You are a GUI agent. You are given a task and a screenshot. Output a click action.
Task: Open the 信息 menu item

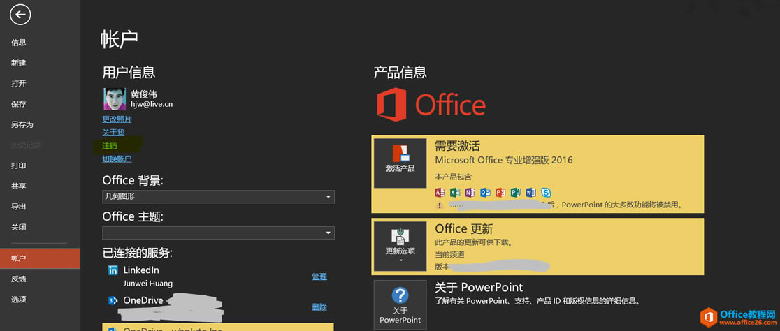[40, 43]
